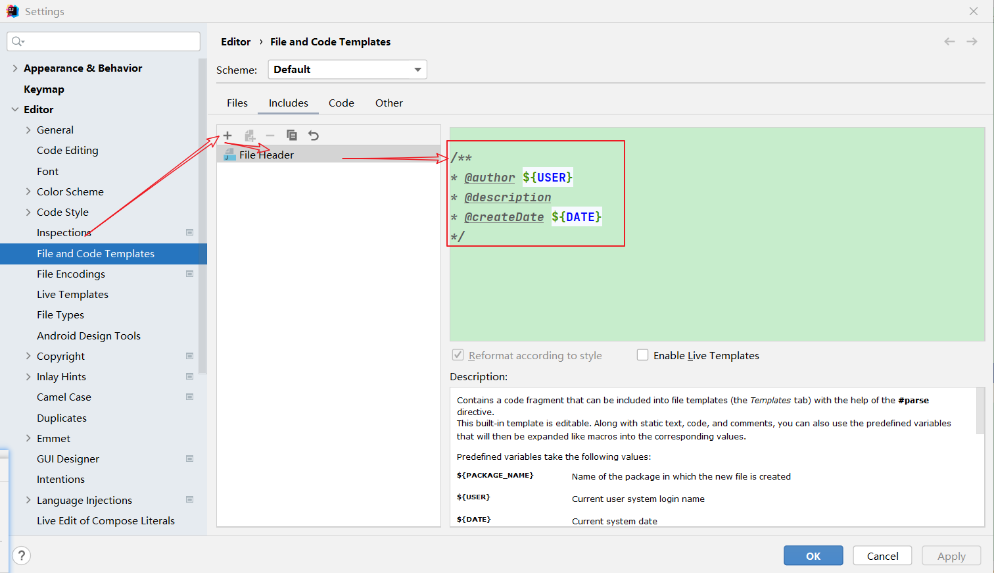Switch to the Code tab
The height and width of the screenshot is (573, 994).
click(x=341, y=103)
